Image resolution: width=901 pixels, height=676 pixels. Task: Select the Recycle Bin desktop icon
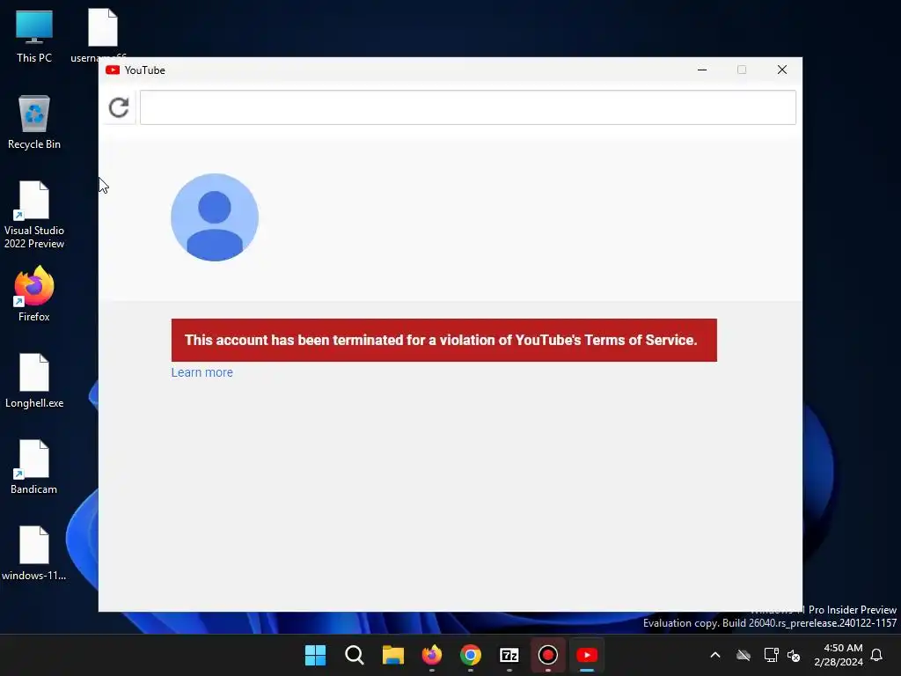(x=34, y=122)
